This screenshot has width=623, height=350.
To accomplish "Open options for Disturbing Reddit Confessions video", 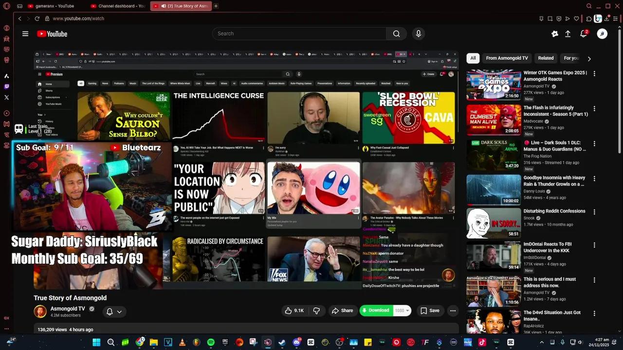I will tap(594, 211).
